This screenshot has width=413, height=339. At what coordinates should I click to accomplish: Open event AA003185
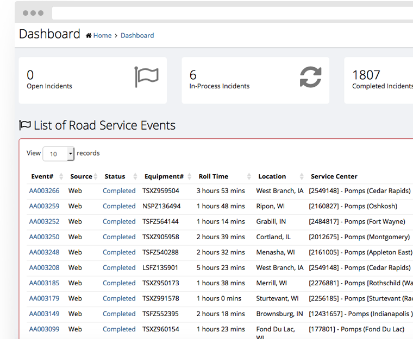tap(44, 283)
